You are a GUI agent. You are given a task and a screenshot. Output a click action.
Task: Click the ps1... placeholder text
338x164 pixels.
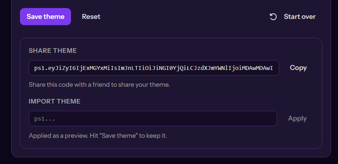click(45, 119)
